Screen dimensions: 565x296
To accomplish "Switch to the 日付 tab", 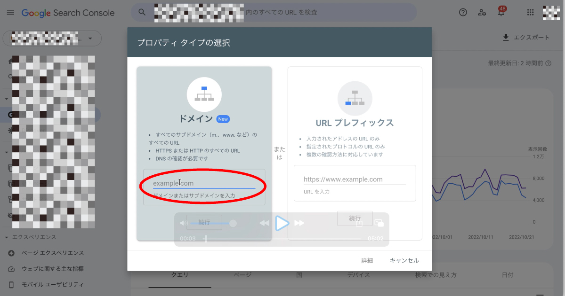I will click(508, 275).
